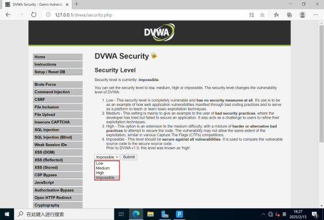Click the Windows Start button
Screen dimensions: 324x220
(7, 214)
